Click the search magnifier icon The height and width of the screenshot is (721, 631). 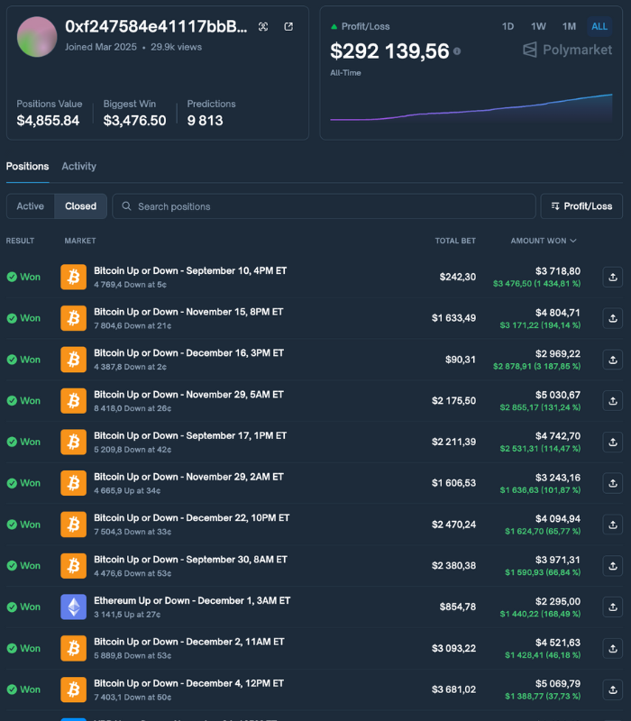click(126, 206)
